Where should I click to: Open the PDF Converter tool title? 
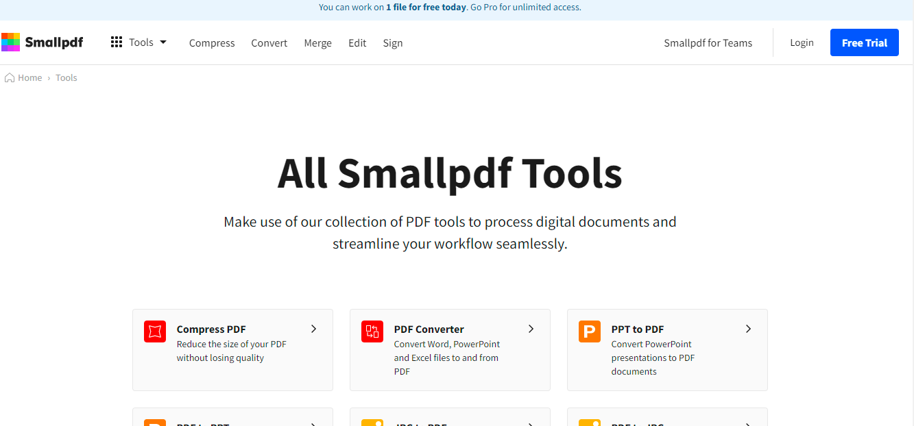click(x=429, y=329)
